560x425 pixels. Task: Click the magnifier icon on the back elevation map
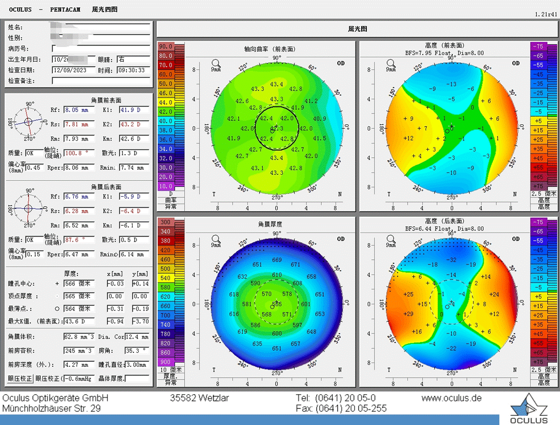point(391,239)
